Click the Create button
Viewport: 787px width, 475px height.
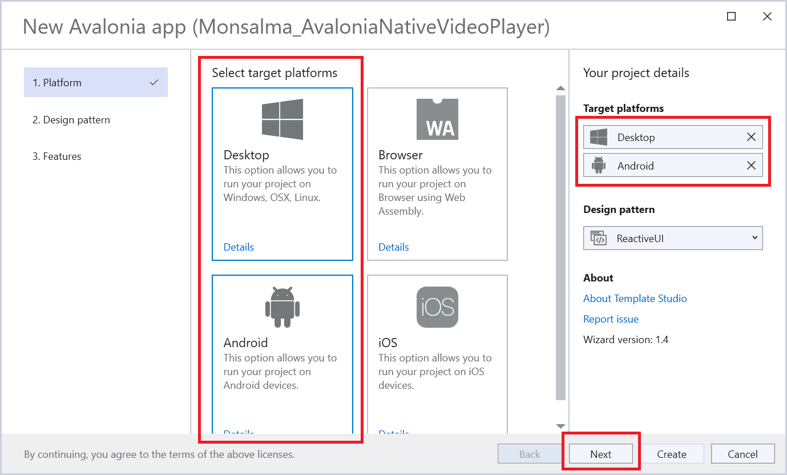pos(672,454)
